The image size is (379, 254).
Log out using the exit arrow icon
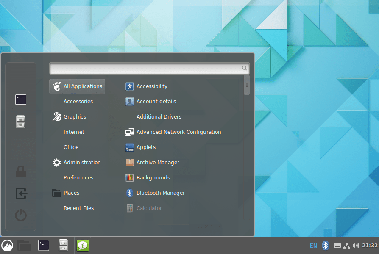[x=21, y=193]
